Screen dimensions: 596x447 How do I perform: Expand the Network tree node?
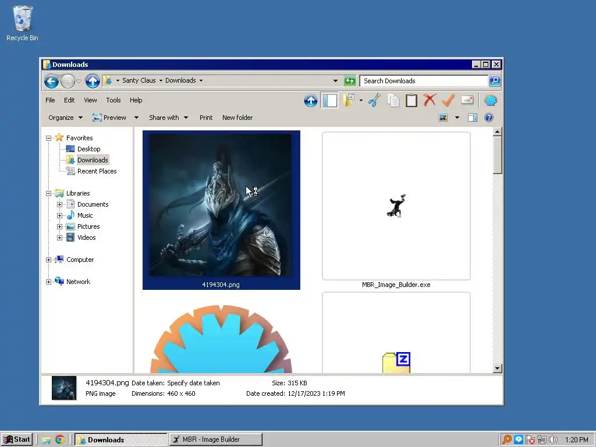click(x=49, y=282)
